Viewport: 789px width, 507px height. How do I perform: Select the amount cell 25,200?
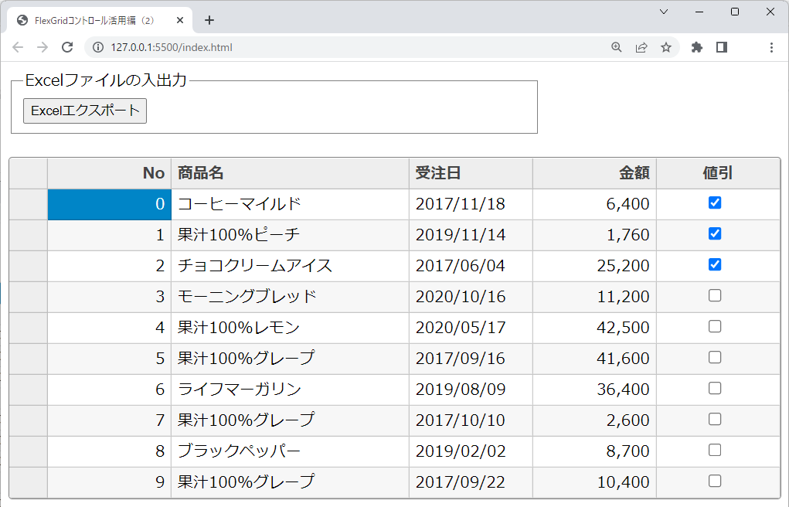(595, 266)
